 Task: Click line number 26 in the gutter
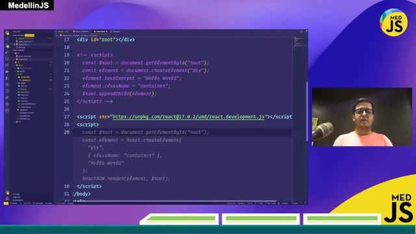coord(66,109)
